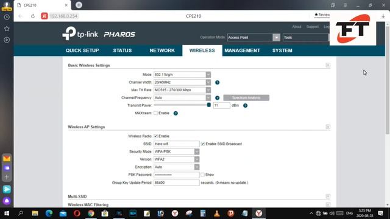390x219 pixels.
Task: Expand the Multi-SSID section
Action: [x=328, y=196]
